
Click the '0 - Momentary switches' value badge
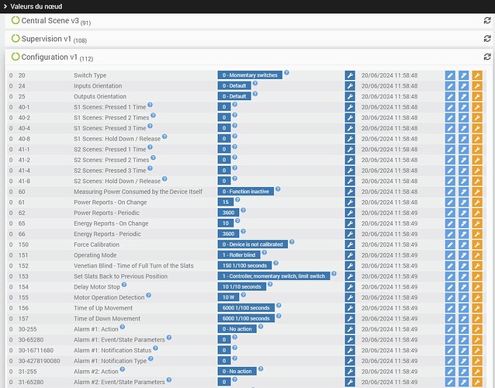click(250, 75)
